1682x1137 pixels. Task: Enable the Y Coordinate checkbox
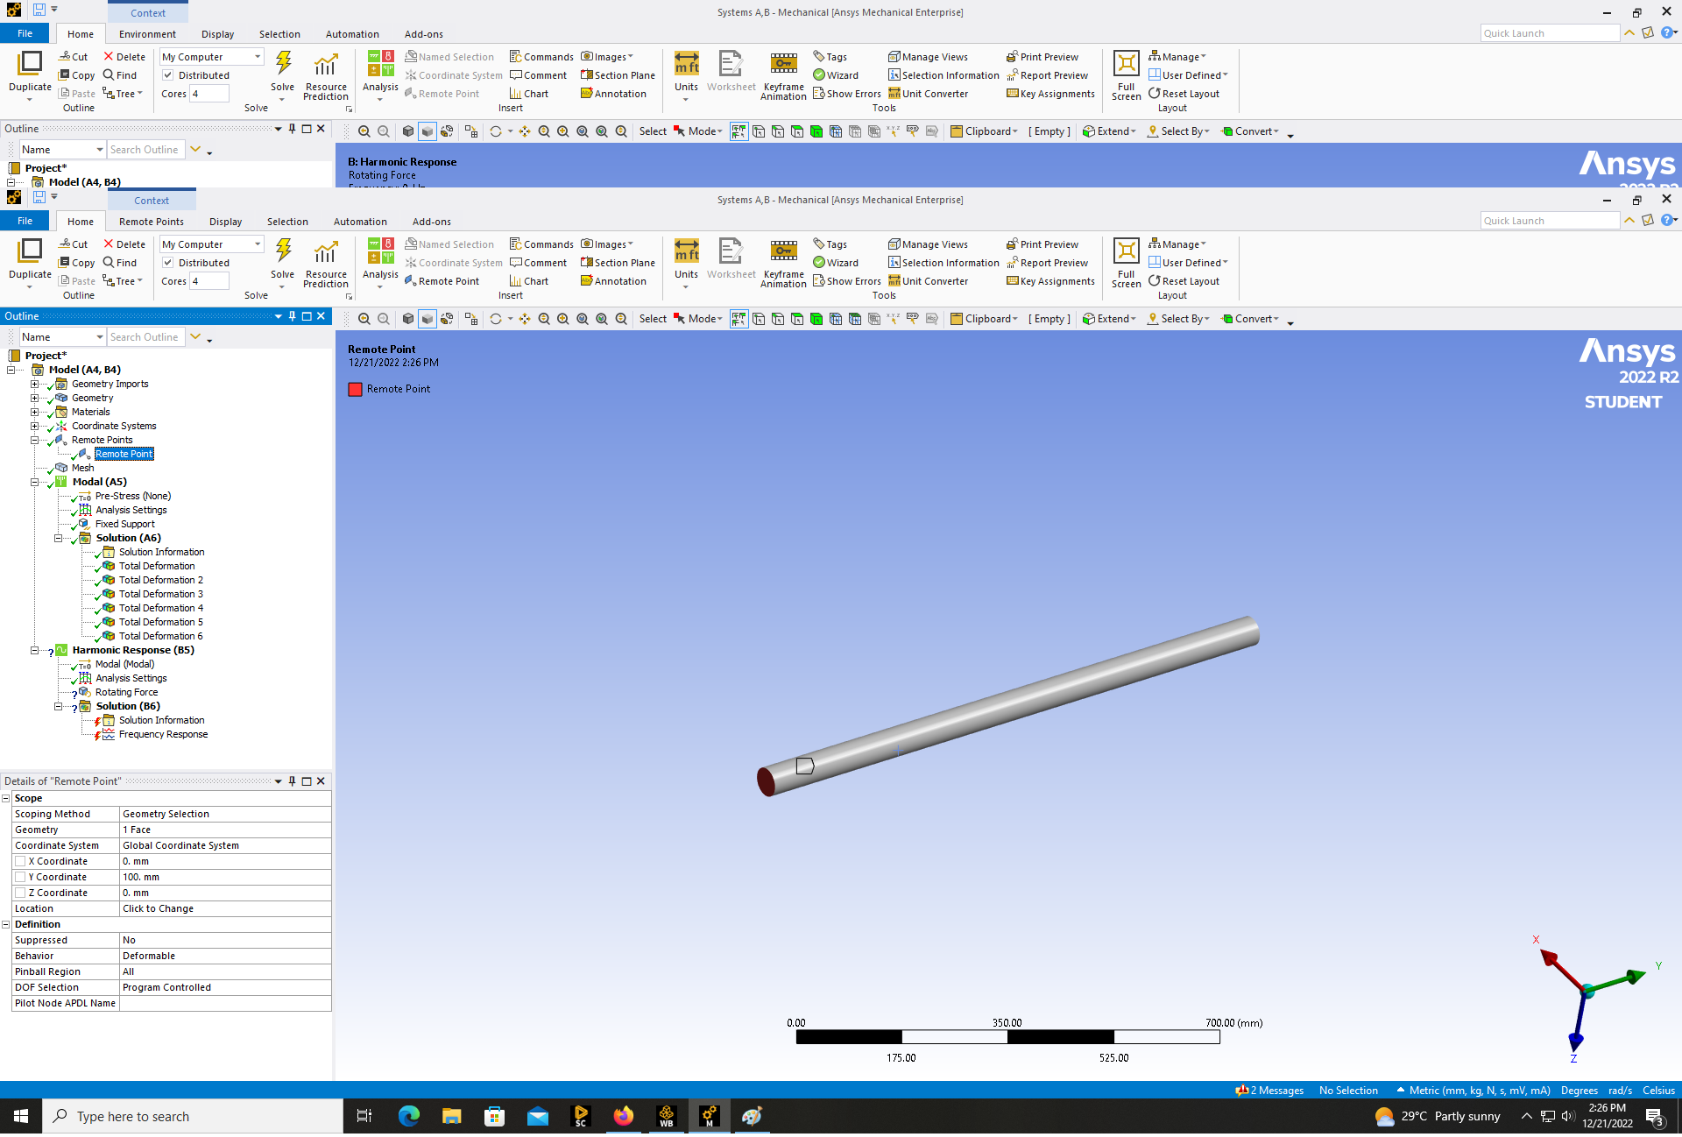pos(20,877)
